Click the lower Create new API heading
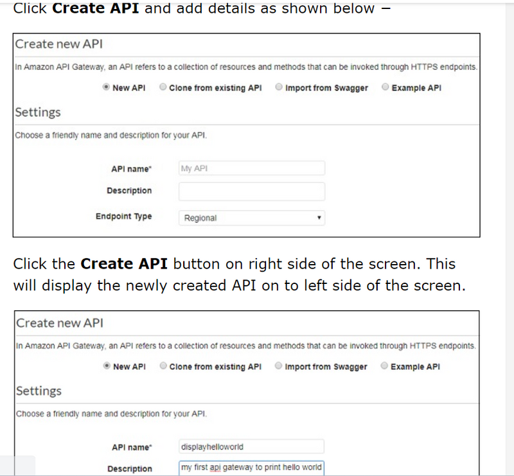This screenshot has height=476, width=514. tap(59, 323)
